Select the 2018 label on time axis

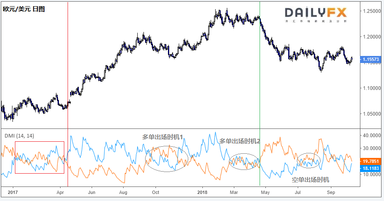[x=202, y=193]
